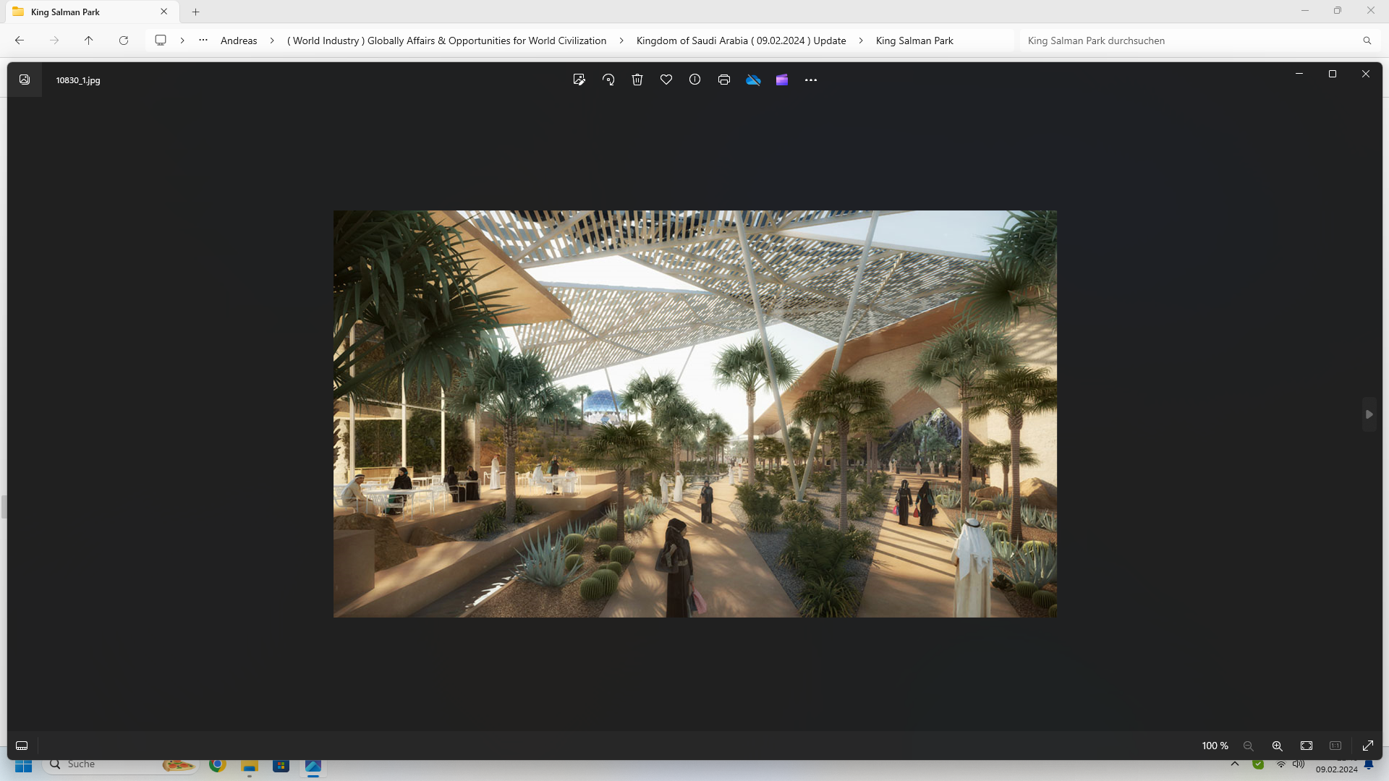This screenshot has height=781, width=1389.
Task: Open the Photos gallery home icon
Action: point(25,80)
